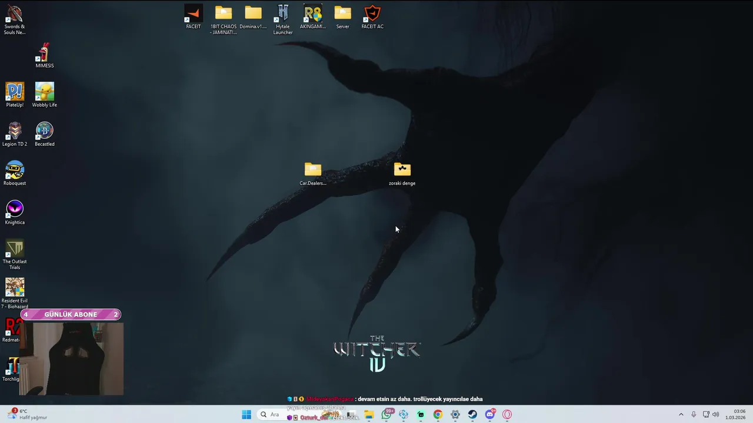Open the Windows Start menu
This screenshot has height=423, width=753.
click(246, 415)
